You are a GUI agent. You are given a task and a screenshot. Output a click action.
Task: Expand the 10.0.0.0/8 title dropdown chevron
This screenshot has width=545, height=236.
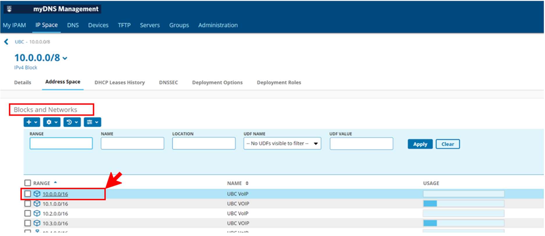tap(65, 58)
